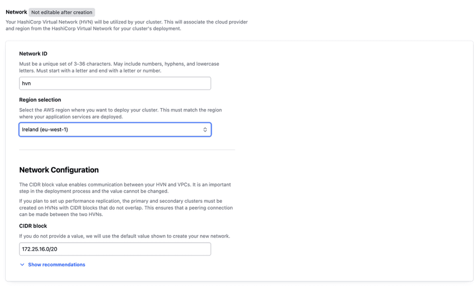
Task: Click the 'Not editable after creation' badge
Action: (62, 12)
